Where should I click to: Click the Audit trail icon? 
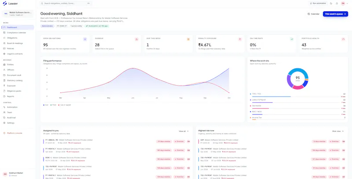(4, 118)
